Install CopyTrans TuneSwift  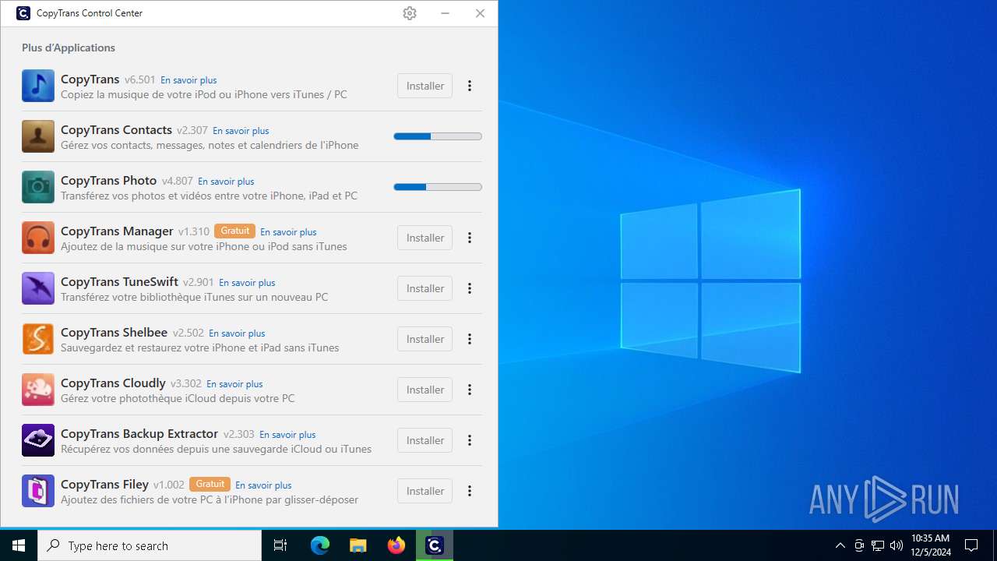click(425, 288)
